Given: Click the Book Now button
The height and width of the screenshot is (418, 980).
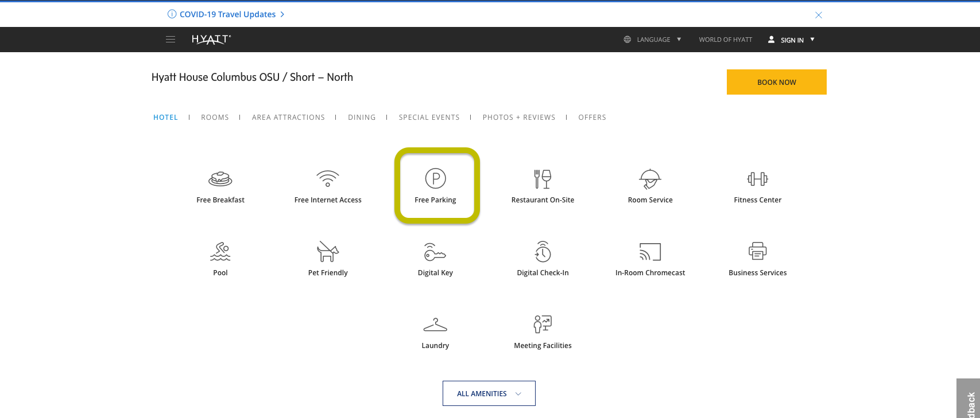Looking at the screenshot, I should [x=777, y=82].
